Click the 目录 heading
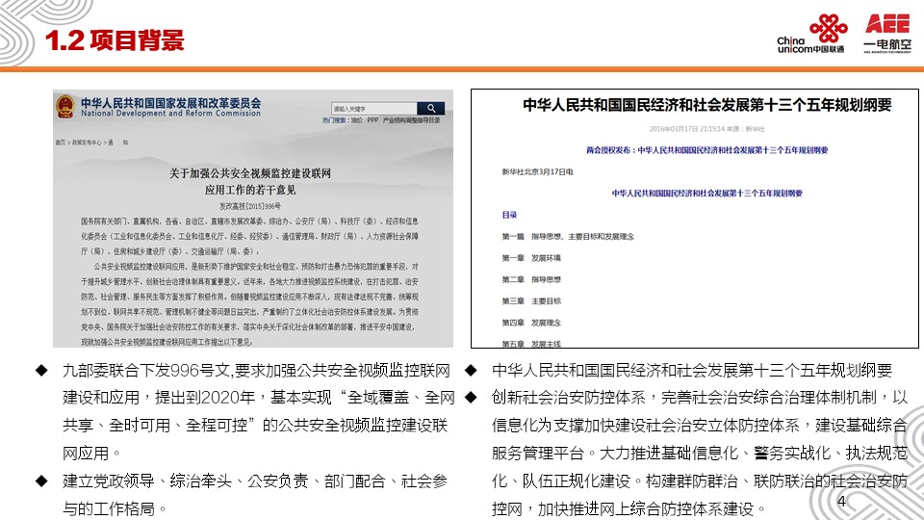 point(510,215)
